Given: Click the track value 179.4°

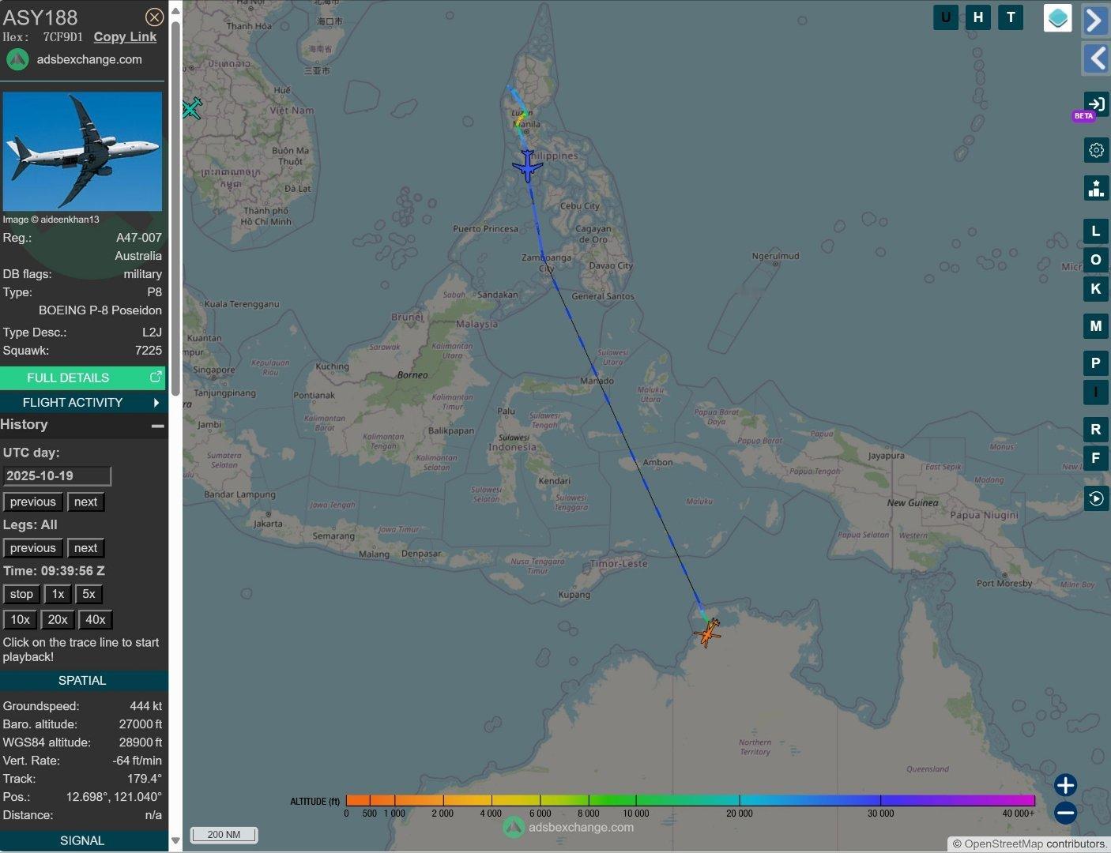Looking at the screenshot, I should pyautogui.click(x=145, y=779).
